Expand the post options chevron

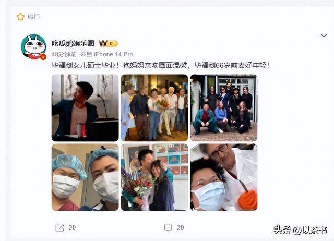(324, 35)
